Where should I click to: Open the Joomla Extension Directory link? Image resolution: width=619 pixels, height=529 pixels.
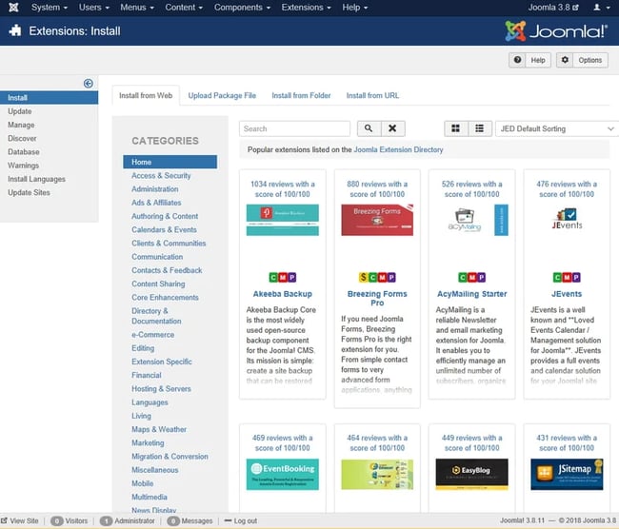398,149
